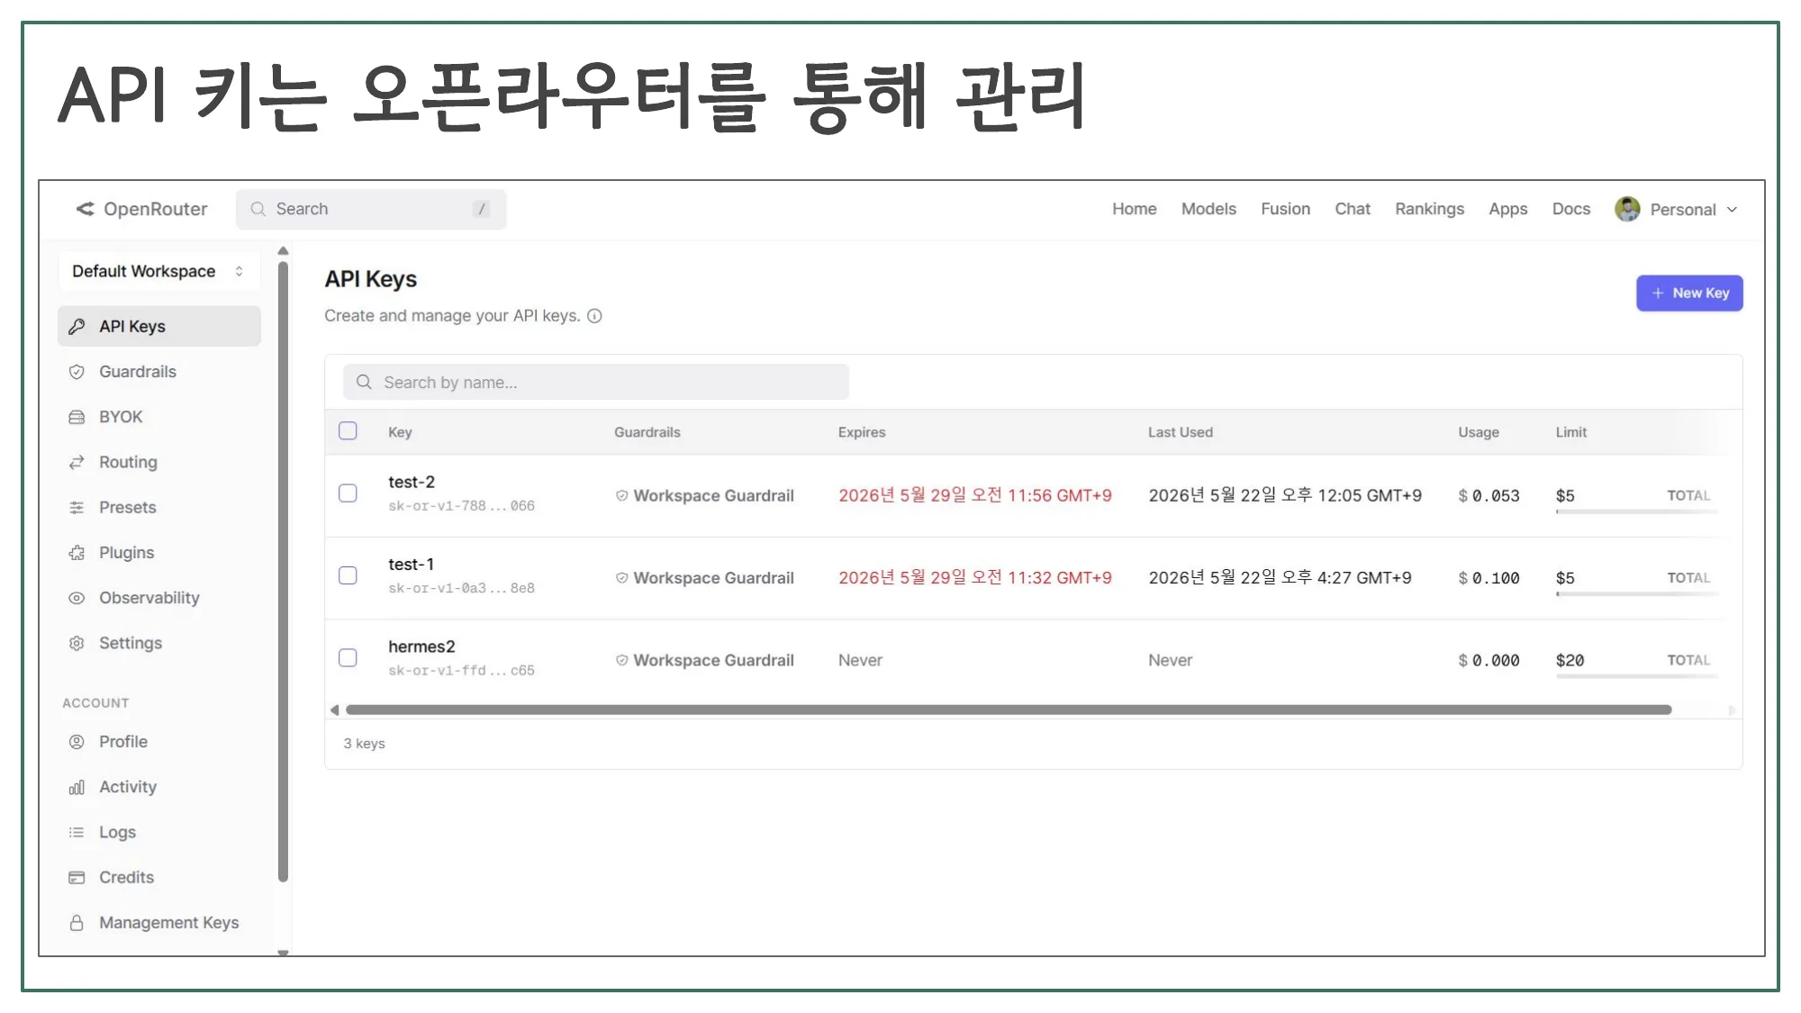Open Workspace Guardrail link for hermes2
This screenshot has width=1801, height=1013.
[713, 660]
